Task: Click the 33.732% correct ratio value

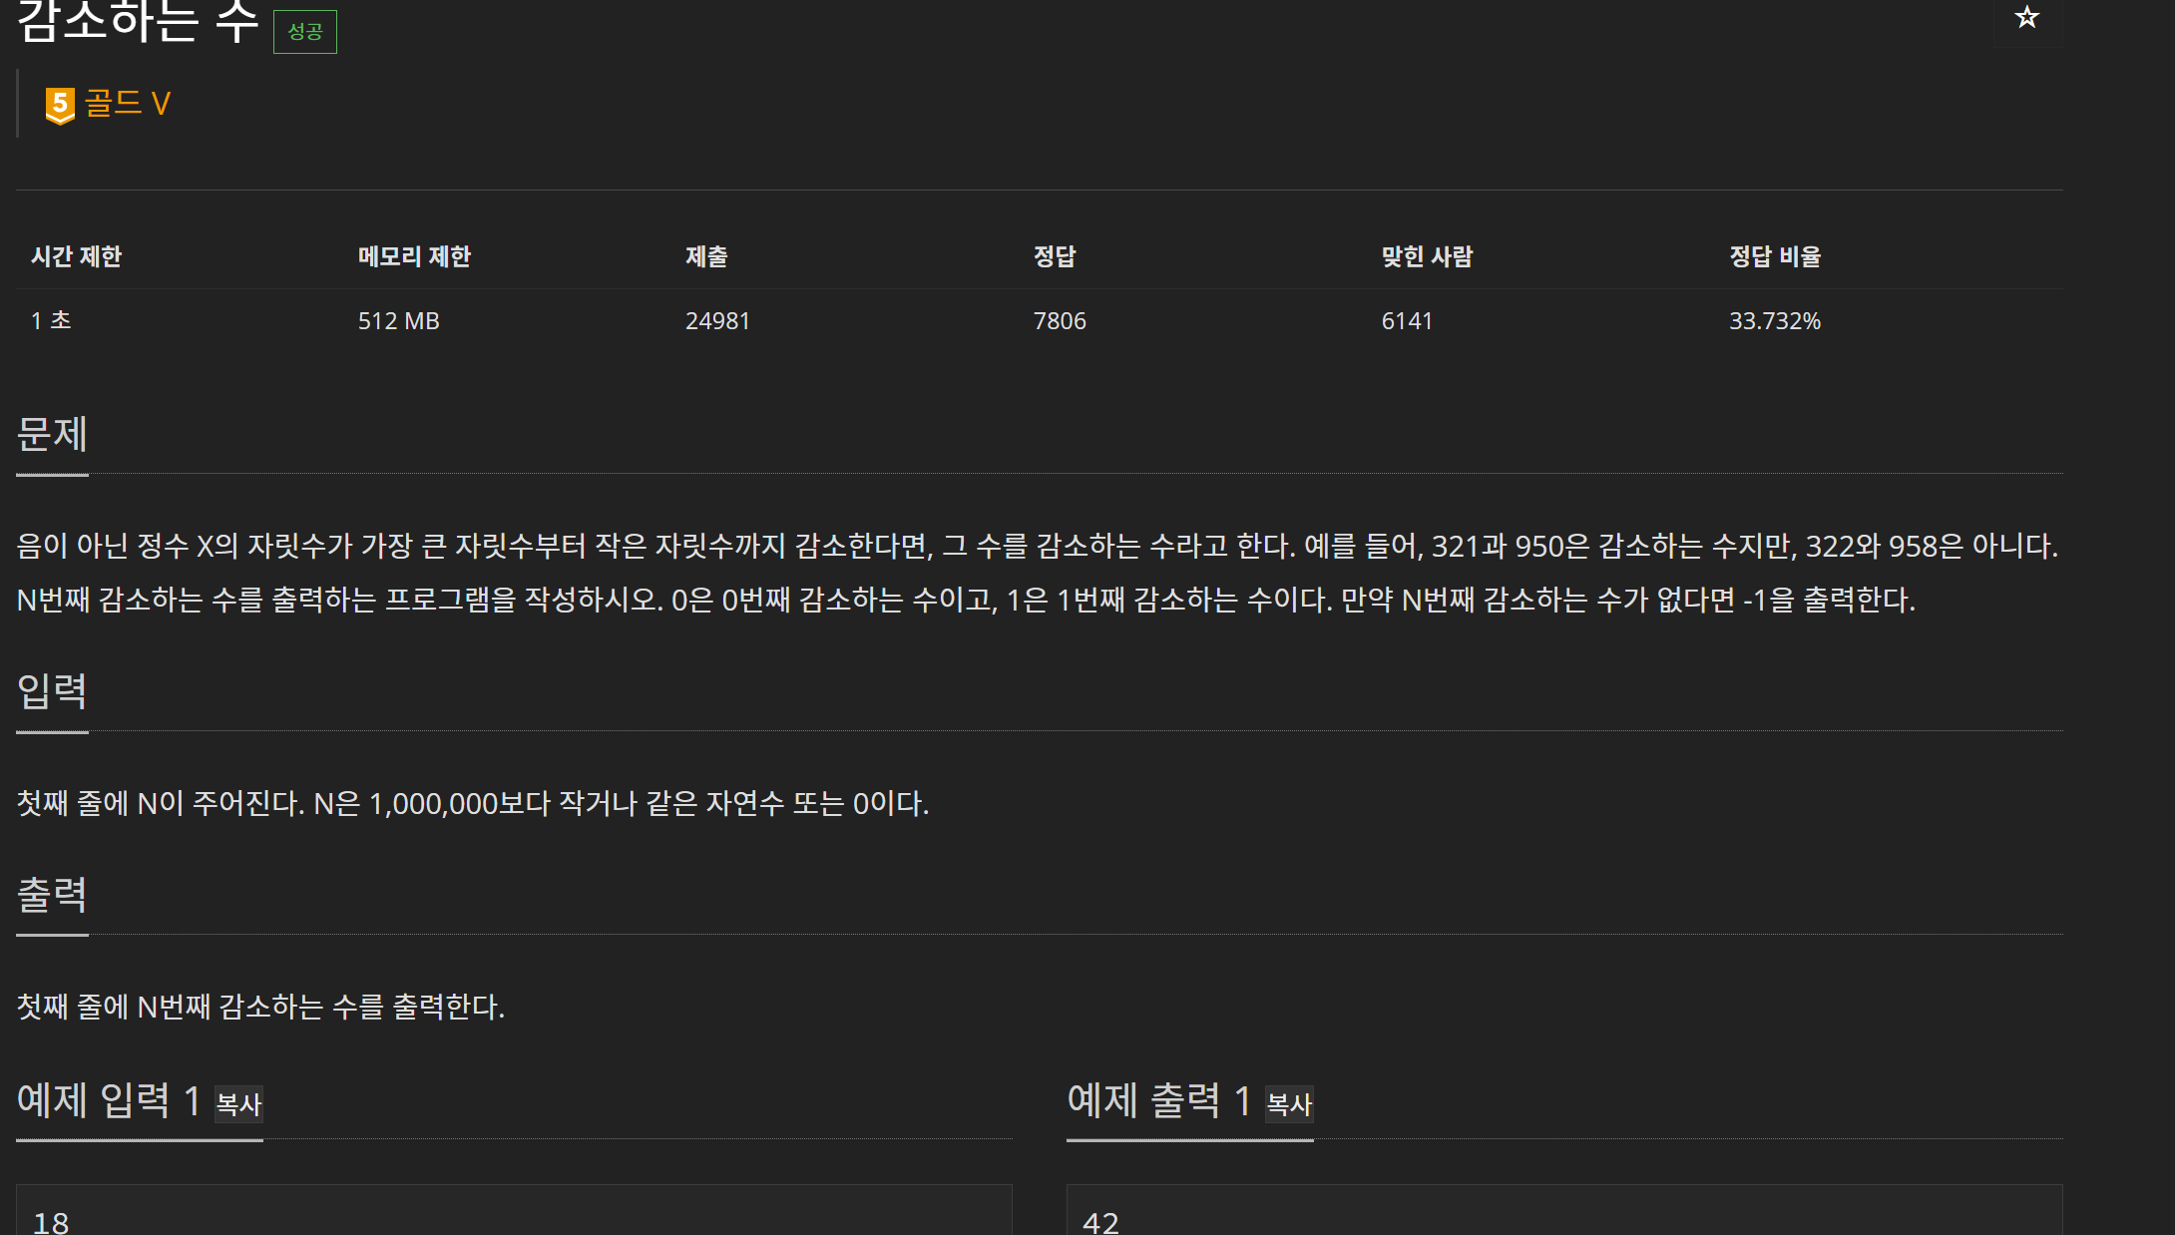Action: pos(1775,321)
